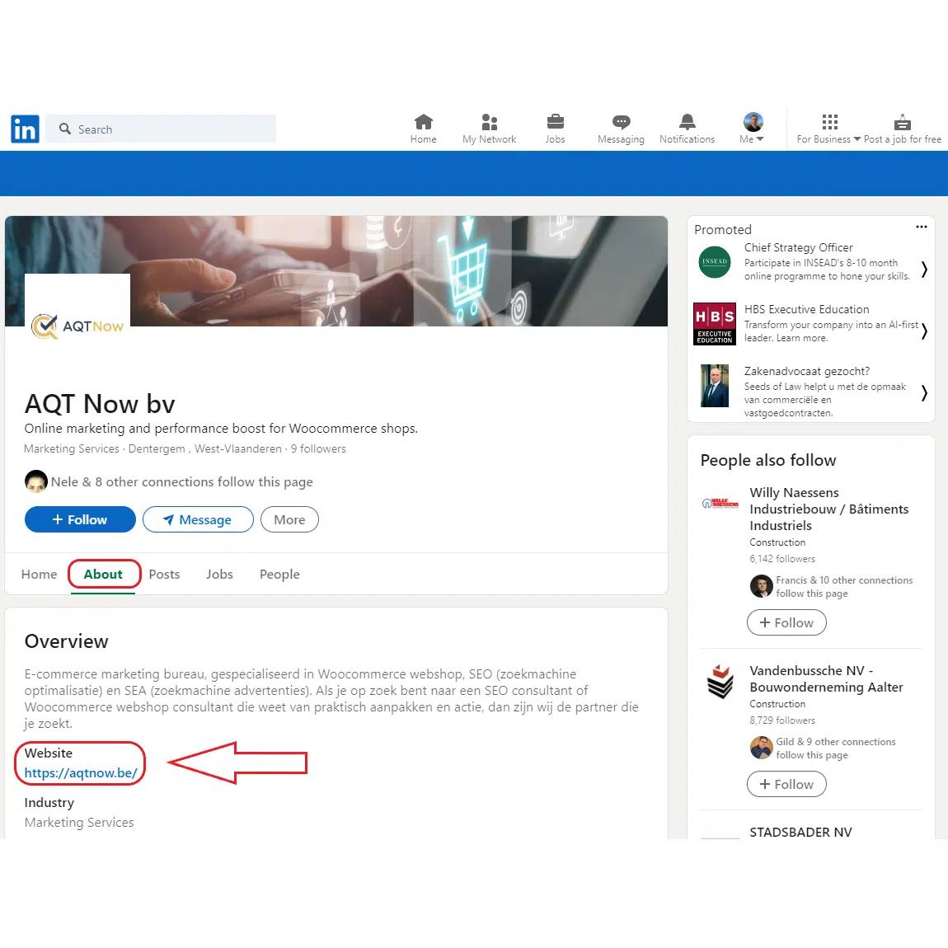The width and height of the screenshot is (948, 948).
Task: Click the '6,142 followers' text
Action: 782,559
